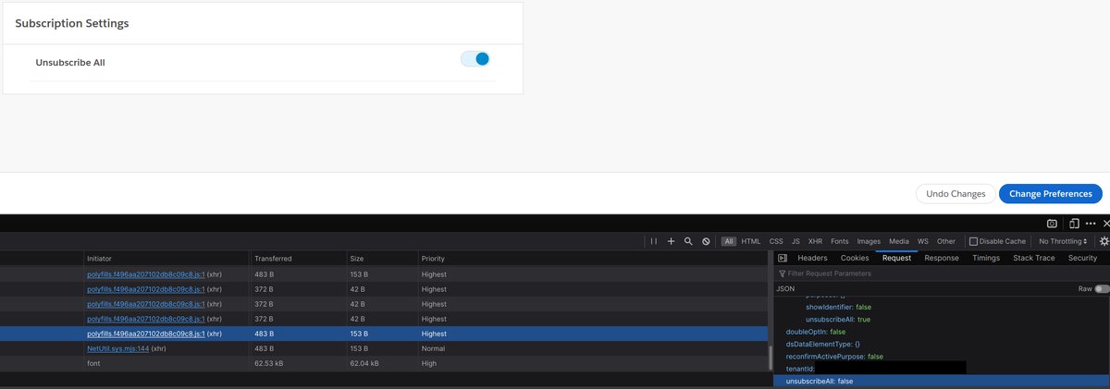The image size is (1110, 389).
Task: Select the doubleOptIn: false line
Action: click(816, 332)
